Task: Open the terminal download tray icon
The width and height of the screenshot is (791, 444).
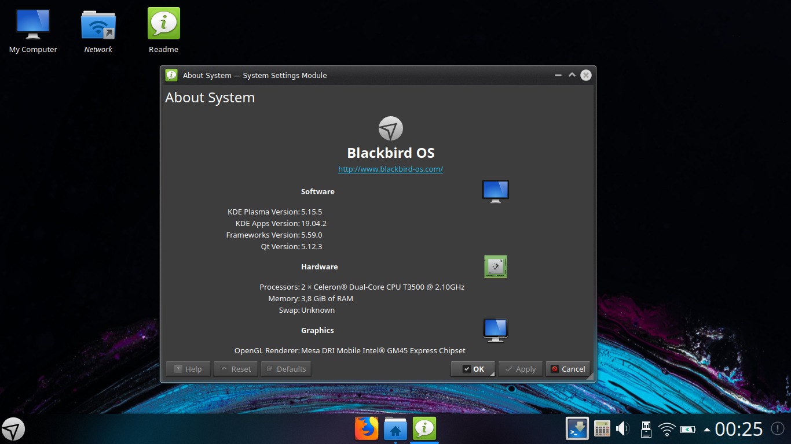Action: (x=577, y=429)
